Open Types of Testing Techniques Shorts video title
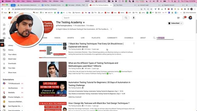The height and width of the screenshot is (111, 197). click(93, 64)
